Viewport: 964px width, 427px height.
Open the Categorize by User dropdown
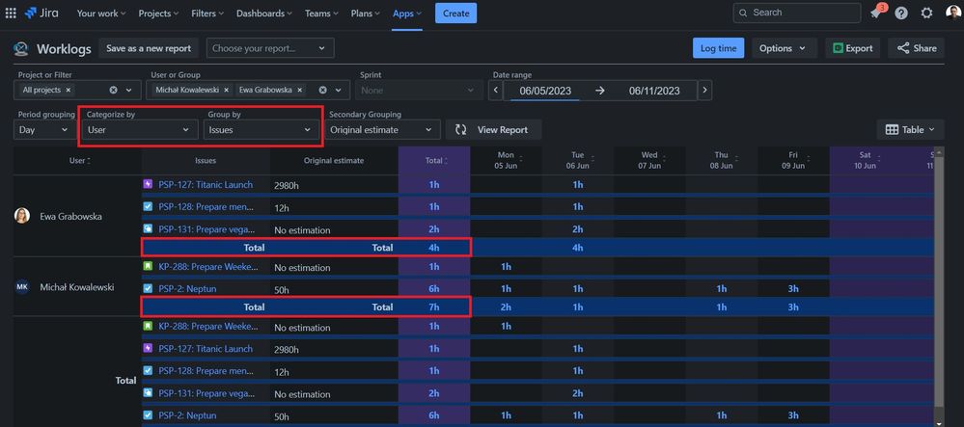pos(140,129)
